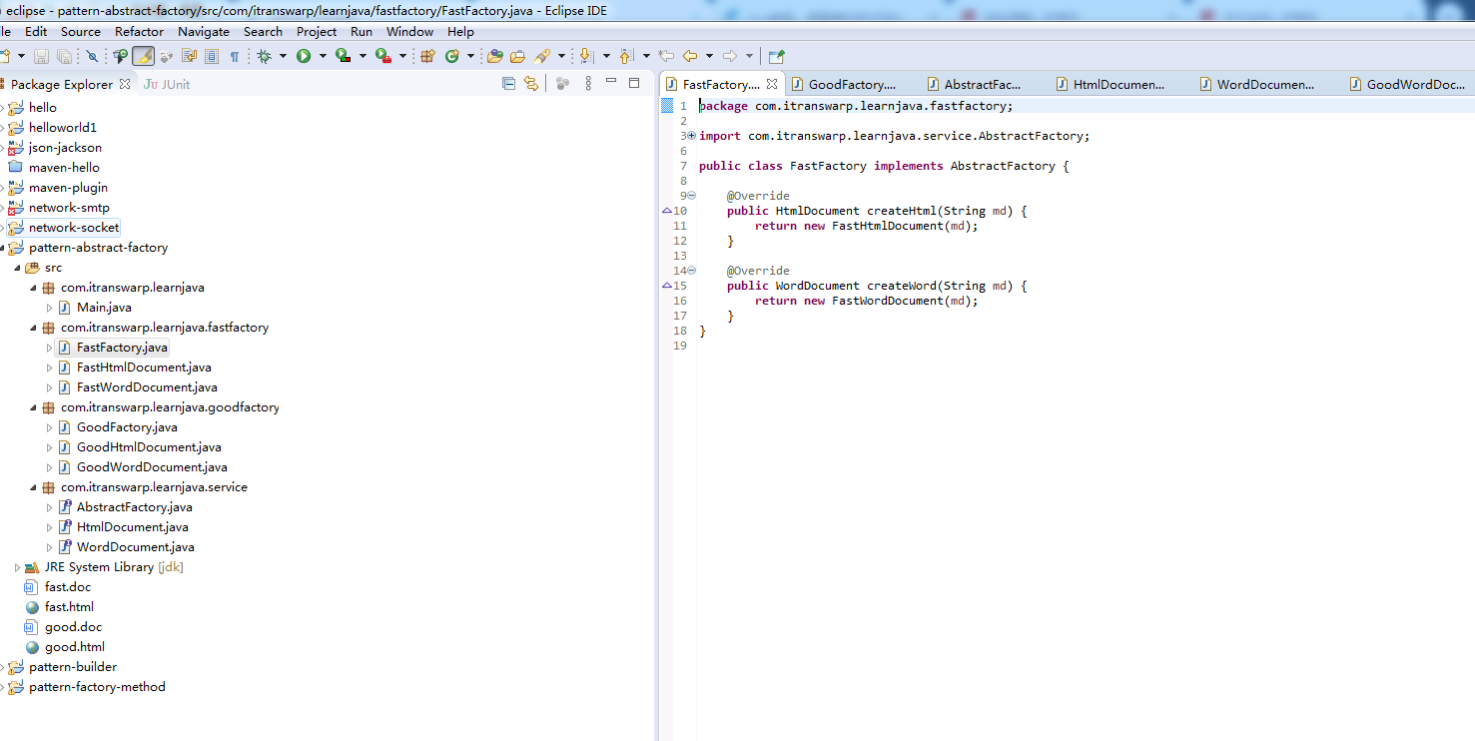The width and height of the screenshot is (1475, 741).
Task: Launch Debug with the bug icon
Action: click(265, 56)
